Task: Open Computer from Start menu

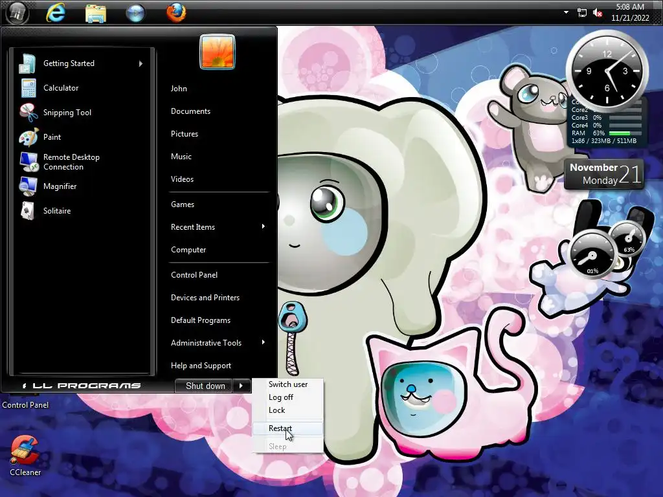Action: click(x=188, y=249)
